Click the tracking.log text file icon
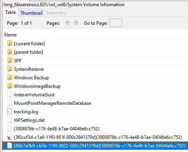188x152 pixels. [x=10, y=111]
